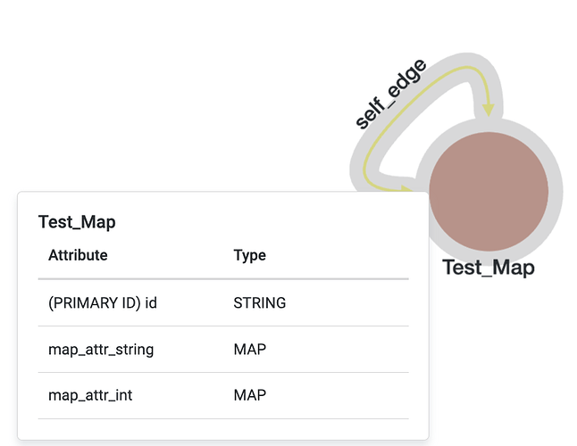The width and height of the screenshot is (577, 446).
Task: Click the Type column header
Action: pos(249,255)
